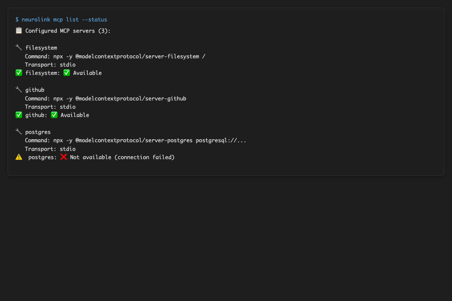Select the wrench icon beside filesystem
The image size is (452, 301).
click(x=19, y=47)
